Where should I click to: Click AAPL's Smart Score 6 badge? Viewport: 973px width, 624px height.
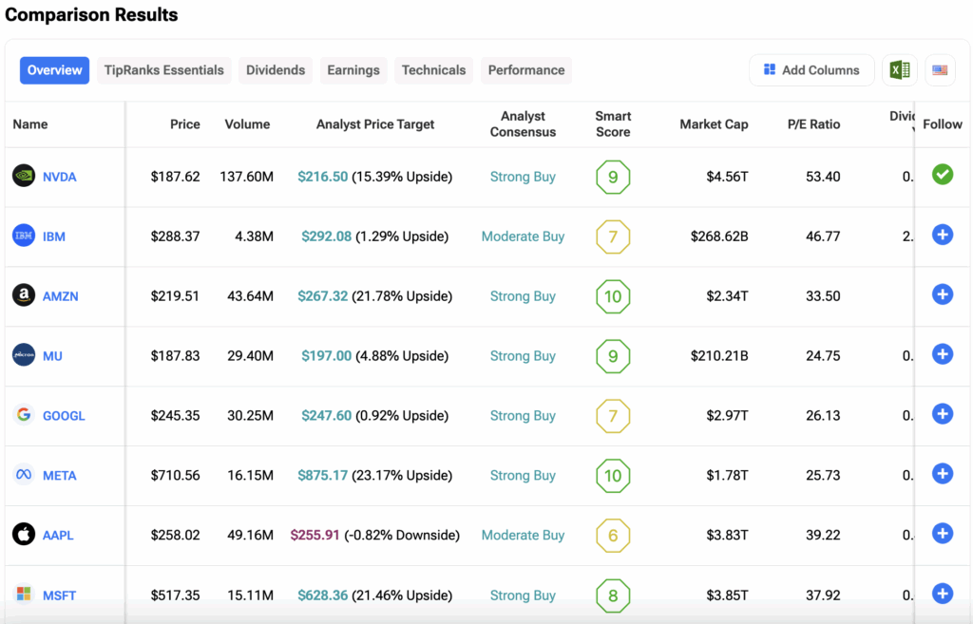click(613, 536)
